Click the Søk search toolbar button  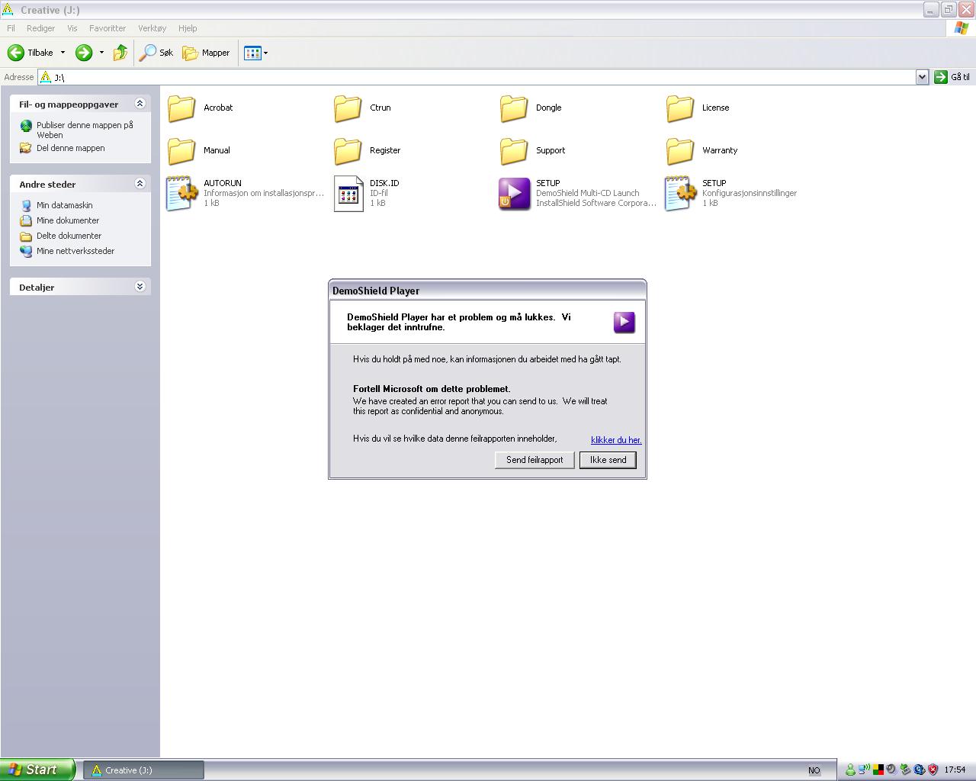pos(156,53)
